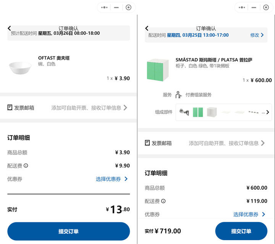Image resolution: width=275 pixels, height=244 pixels.
Task: Expand the invoice email row in the right panel
Action: coord(262,143)
